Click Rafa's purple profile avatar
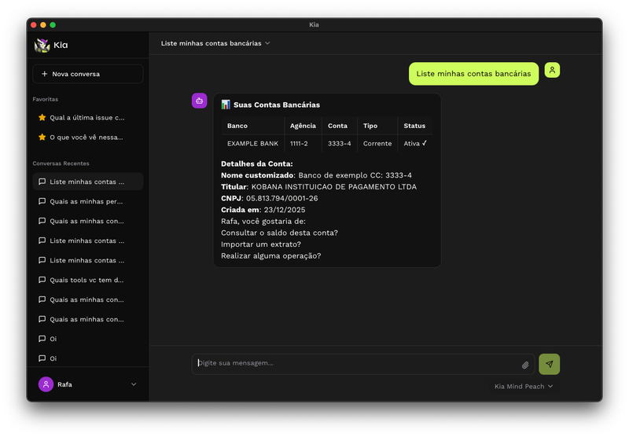 click(46, 384)
